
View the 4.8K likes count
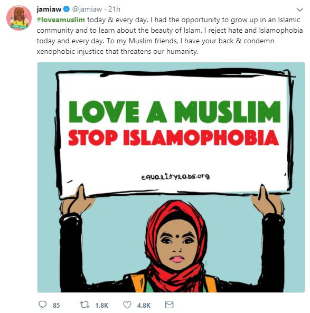(144, 305)
